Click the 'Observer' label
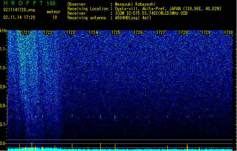This screenshot has height=151, width=237. point(76,4)
